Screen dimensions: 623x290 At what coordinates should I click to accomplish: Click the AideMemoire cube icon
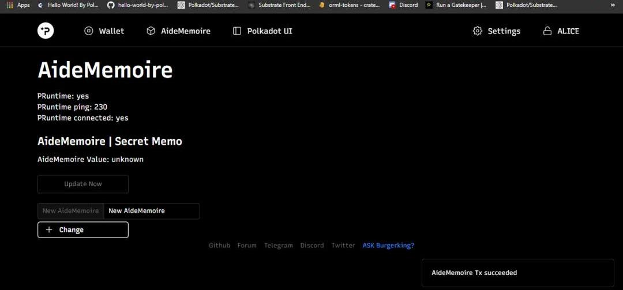tap(151, 31)
